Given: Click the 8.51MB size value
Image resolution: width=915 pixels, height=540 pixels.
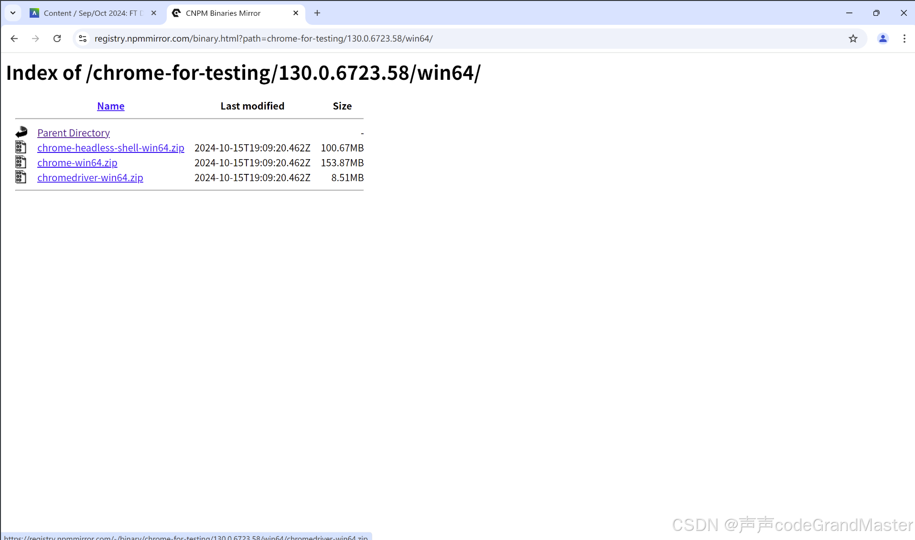Looking at the screenshot, I should point(347,177).
